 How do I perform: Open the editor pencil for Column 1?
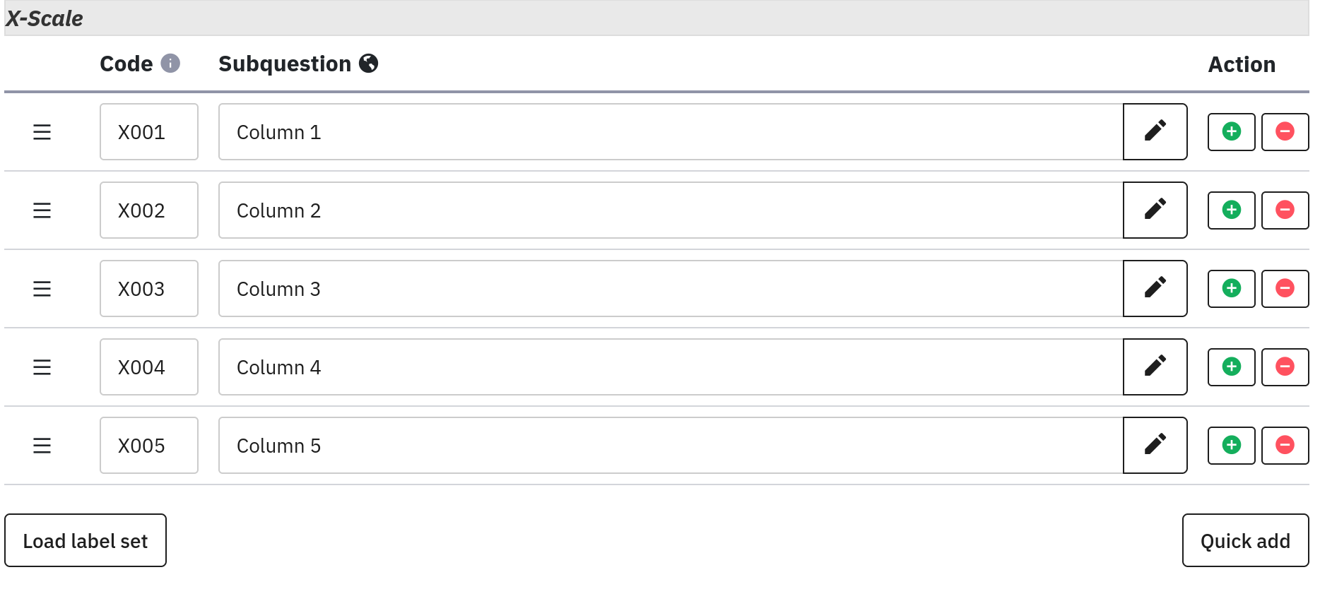pyautogui.click(x=1155, y=132)
